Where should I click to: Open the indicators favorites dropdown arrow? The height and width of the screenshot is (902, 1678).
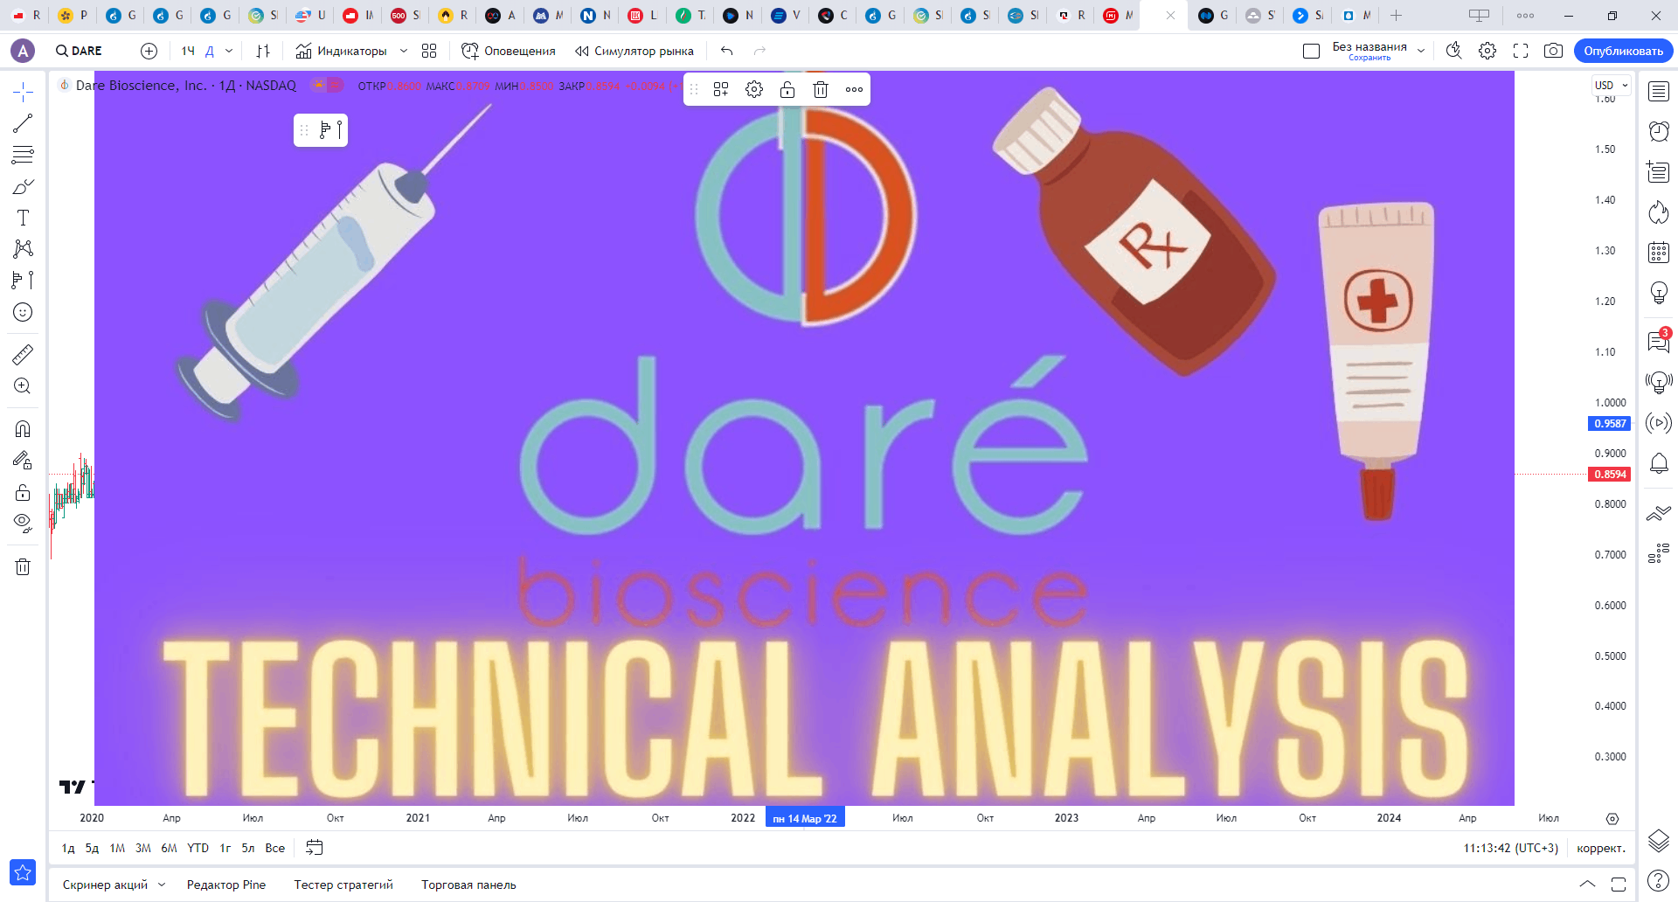(404, 51)
